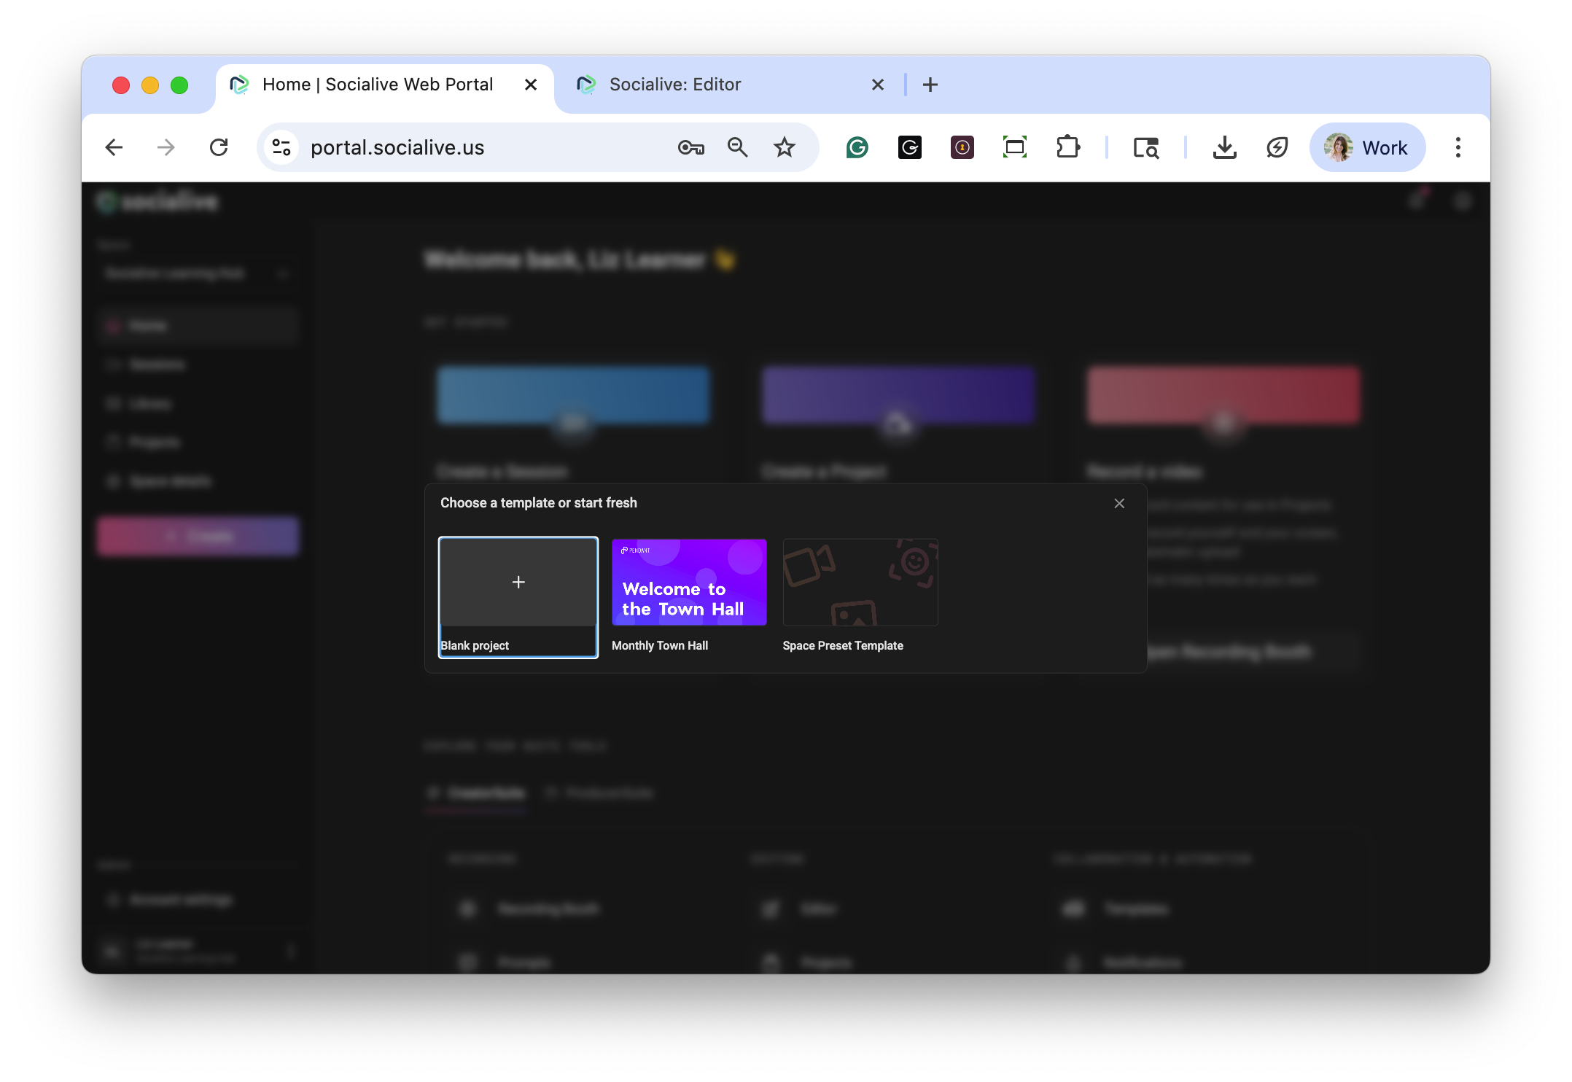Select the Home Socialive Web Portal tab
The image size is (1572, 1082).
coord(377,85)
